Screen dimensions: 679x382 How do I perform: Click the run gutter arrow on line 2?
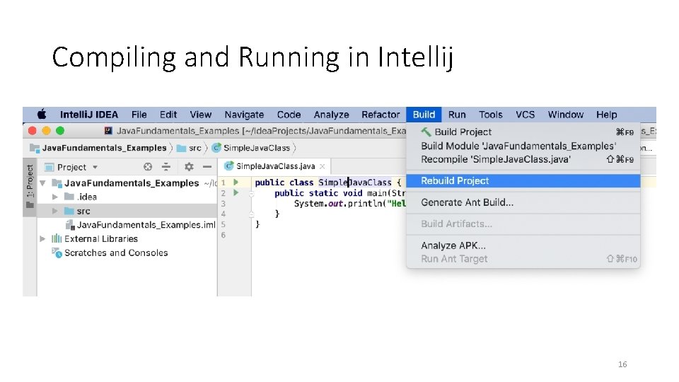(236, 192)
